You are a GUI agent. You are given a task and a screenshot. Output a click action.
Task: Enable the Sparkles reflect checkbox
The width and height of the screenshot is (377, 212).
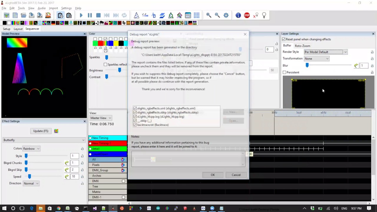[105, 64]
